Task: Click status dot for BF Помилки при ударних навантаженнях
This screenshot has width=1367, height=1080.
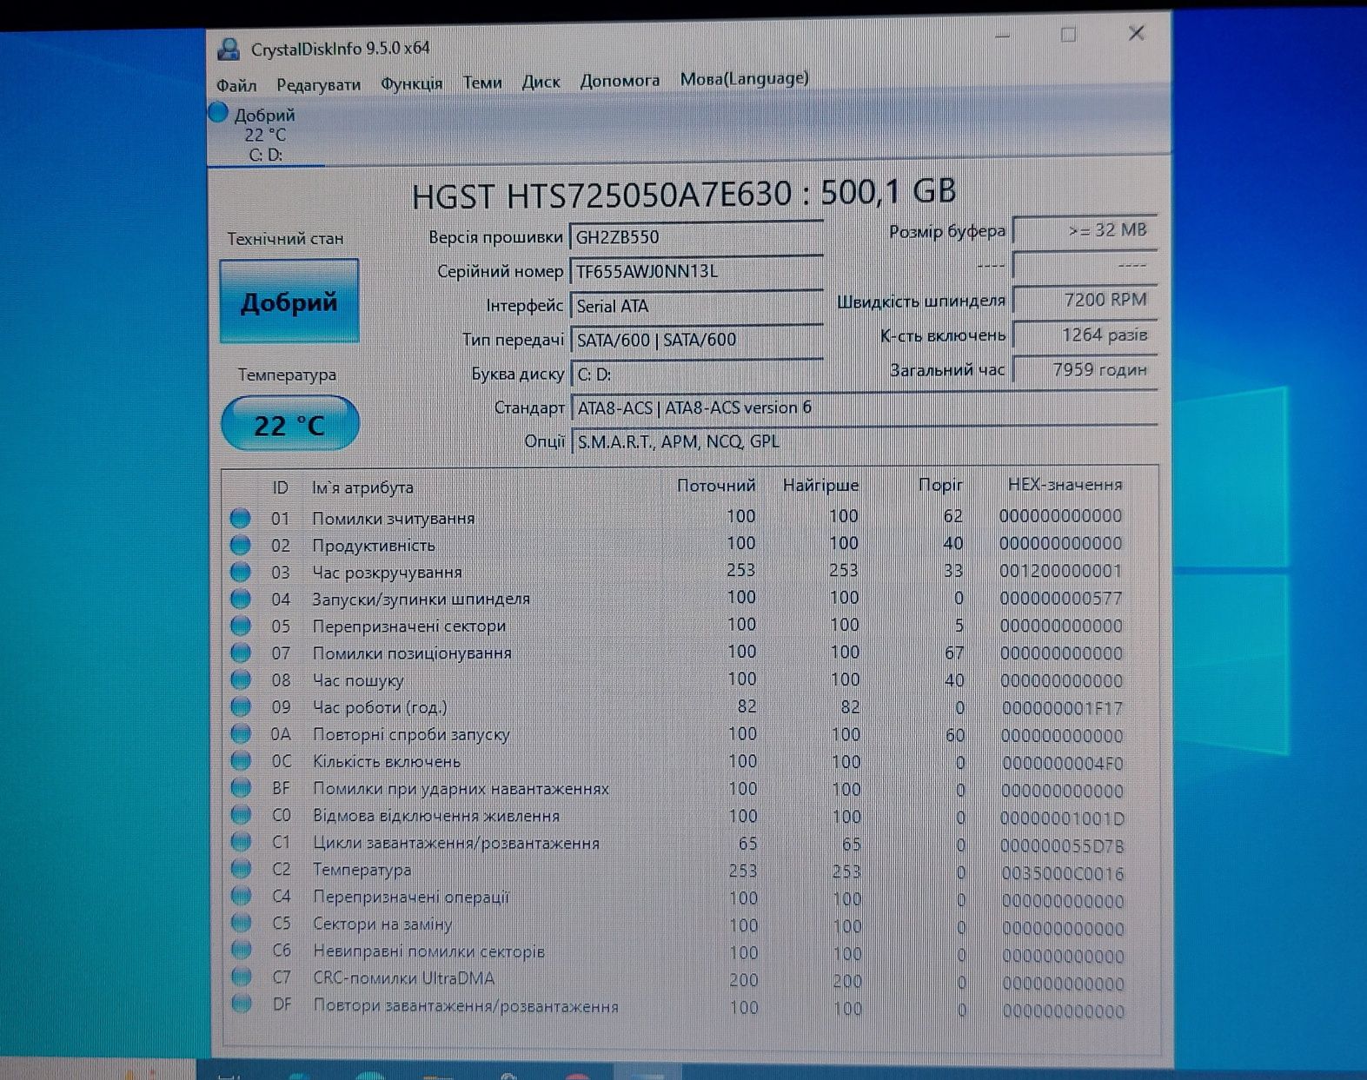Action: [241, 787]
